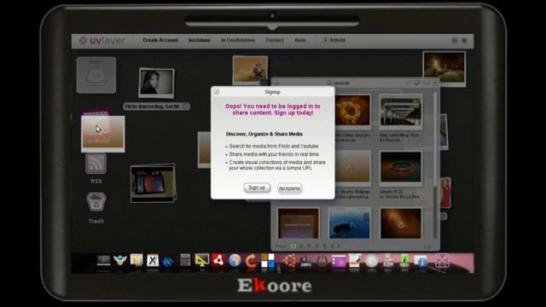This screenshot has height=307, width=546.
Task: Click the uvlayer logo
Action: pyautogui.click(x=102, y=40)
